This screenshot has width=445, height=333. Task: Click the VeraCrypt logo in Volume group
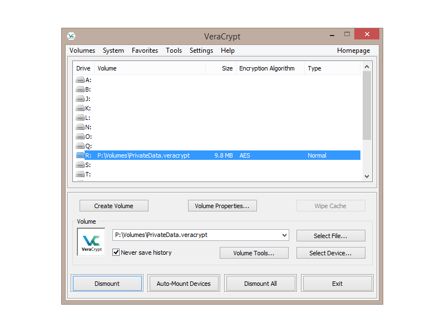point(91,243)
